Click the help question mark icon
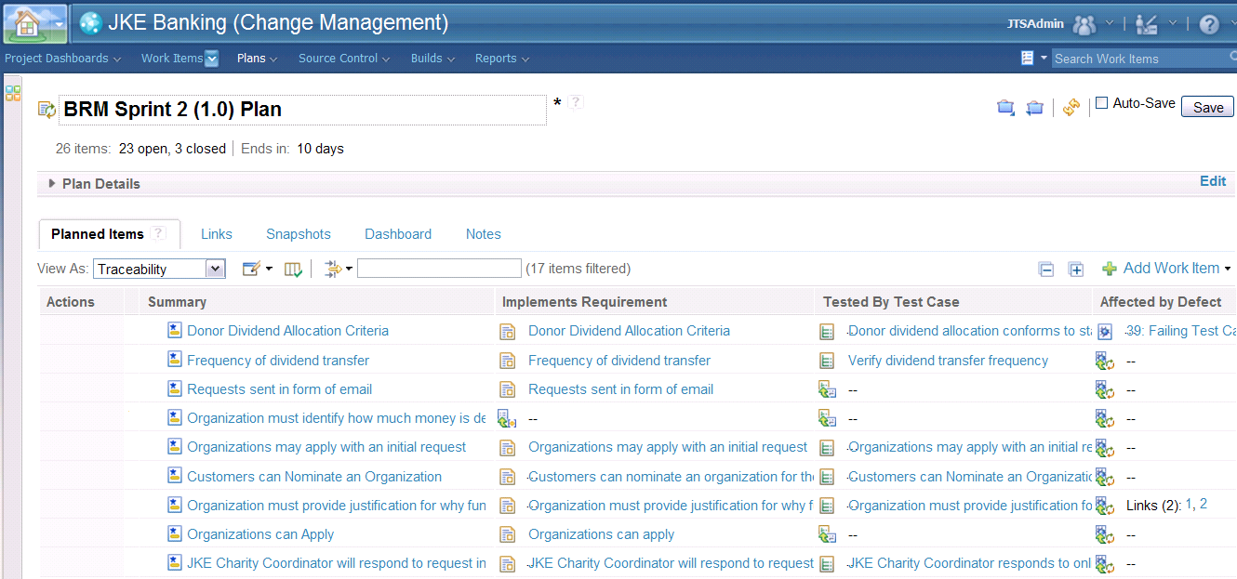 tap(1209, 24)
